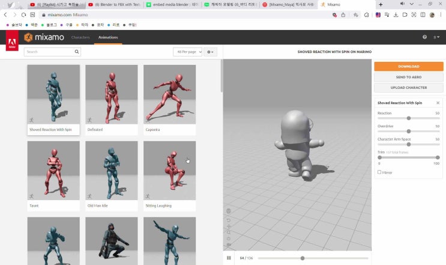The width and height of the screenshot is (446, 265).
Task: Toggle skeleton view icon in the 3D viewer
Action: pyautogui.click(x=229, y=211)
